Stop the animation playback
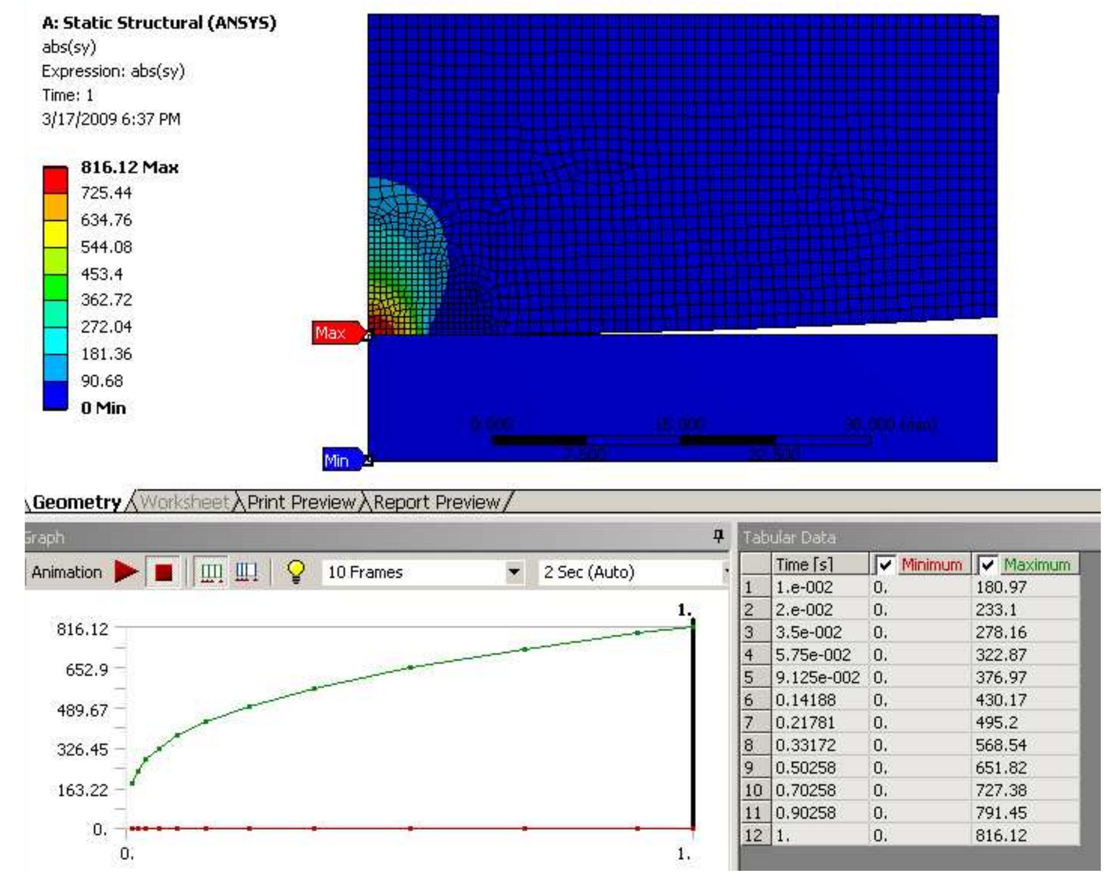The width and height of the screenshot is (1106, 890). coord(164,572)
